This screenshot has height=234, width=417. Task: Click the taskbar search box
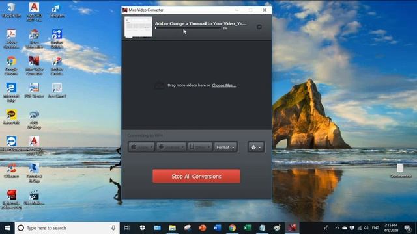click(x=67, y=228)
